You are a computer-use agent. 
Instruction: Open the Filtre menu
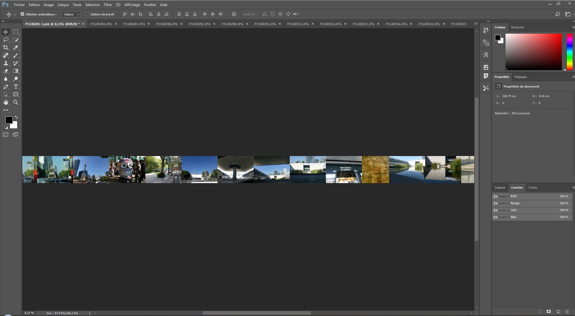pos(107,5)
